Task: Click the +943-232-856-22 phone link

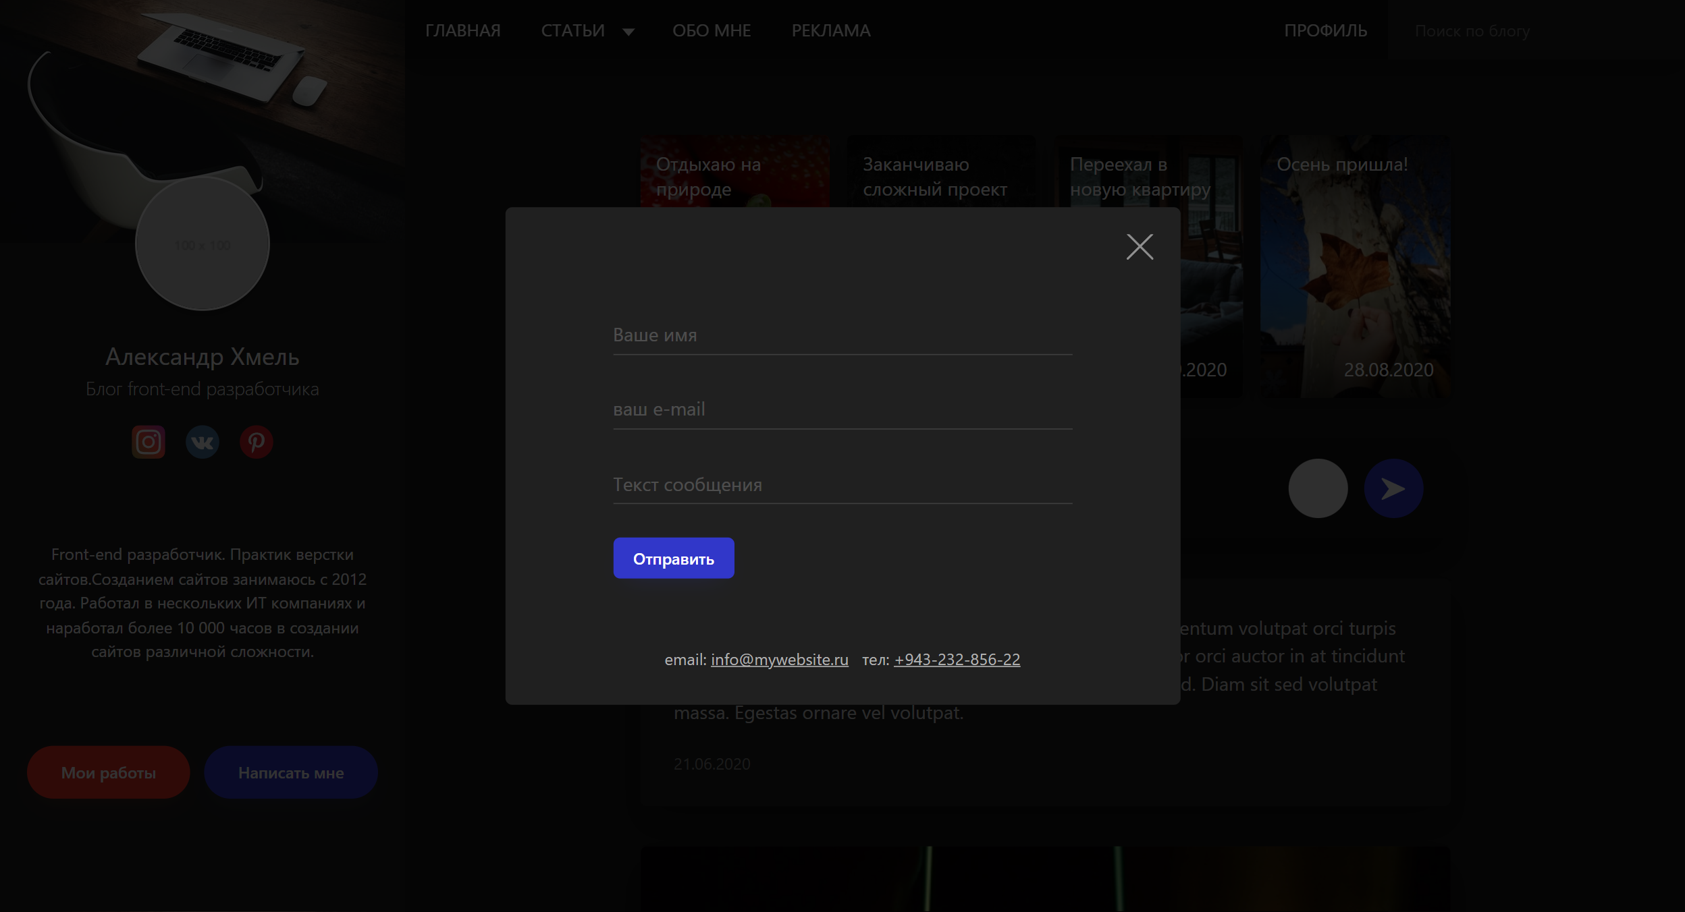Action: tap(957, 660)
